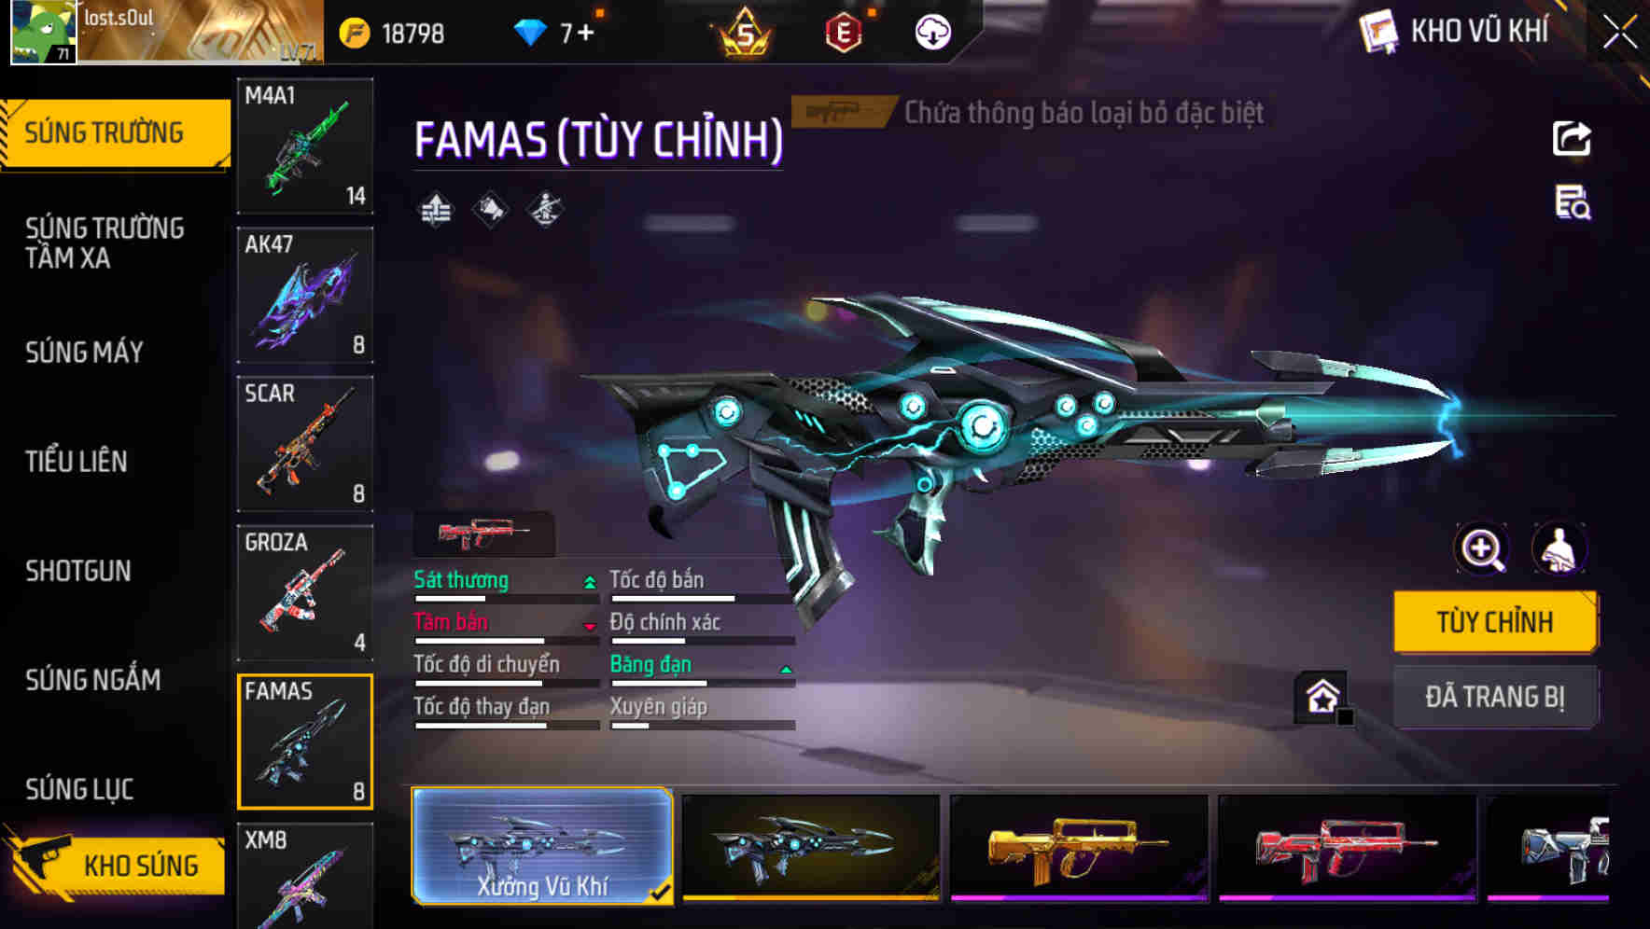Screen dimensions: 1650x929
Task: Tap the first attribute icon under the FAMAS title
Action: (x=435, y=210)
